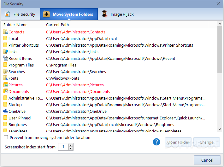Click path C:\Windows\Fonts
224x167 pixels.
62,78
